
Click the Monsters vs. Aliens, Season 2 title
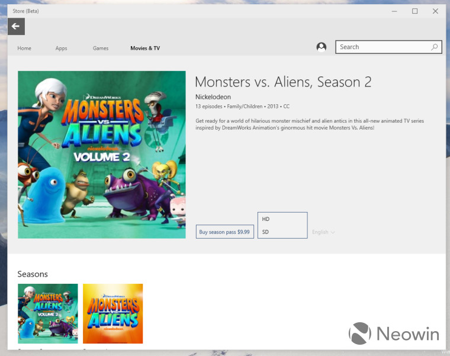[283, 82]
